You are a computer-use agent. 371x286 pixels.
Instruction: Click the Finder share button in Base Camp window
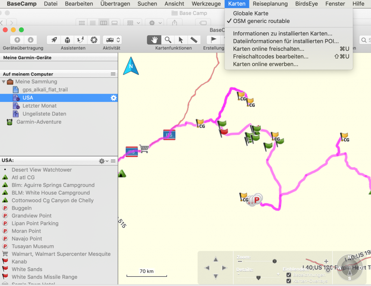[x=175, y=23]
